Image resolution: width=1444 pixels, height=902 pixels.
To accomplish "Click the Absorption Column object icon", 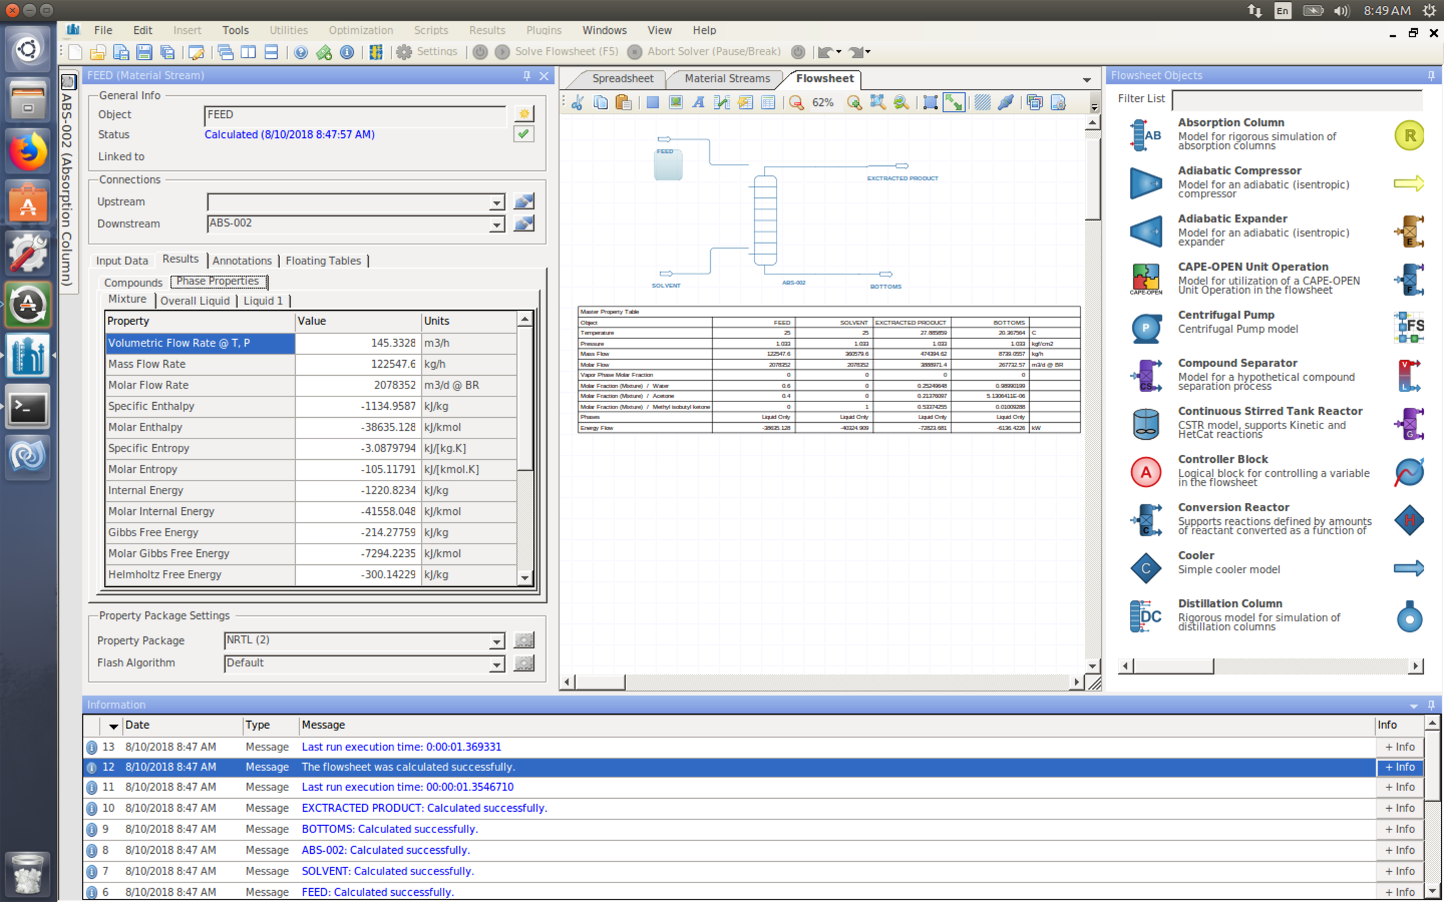I will pyautogui.click(x=1145, y=134).
